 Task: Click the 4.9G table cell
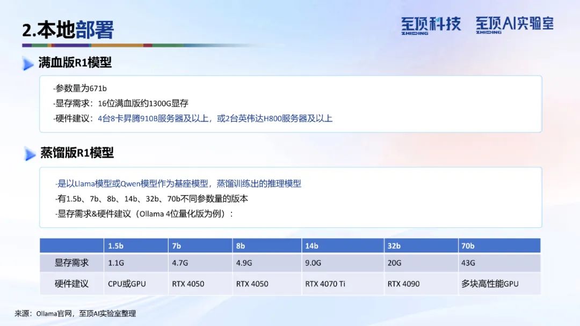point(267,263)
